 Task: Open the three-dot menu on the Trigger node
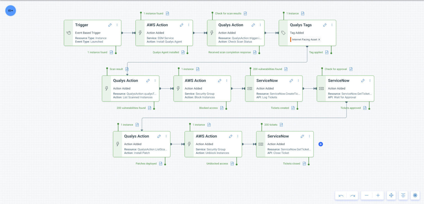117,25
